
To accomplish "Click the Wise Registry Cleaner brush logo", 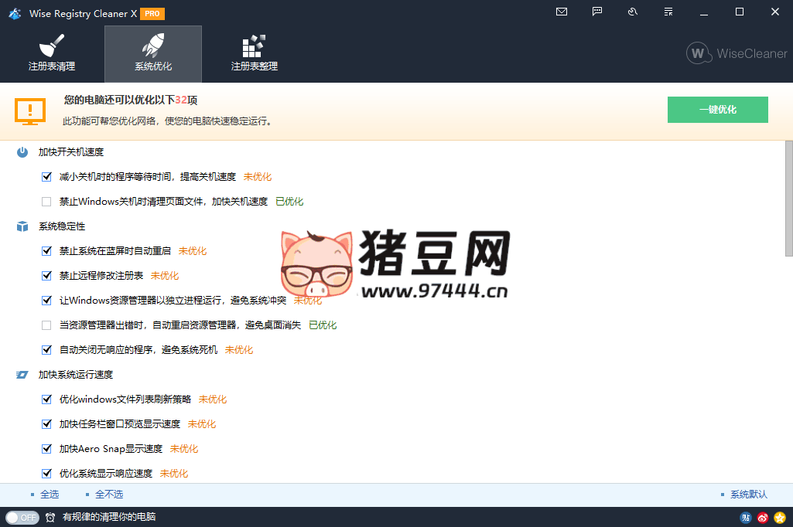I will (x=14, y=12).
